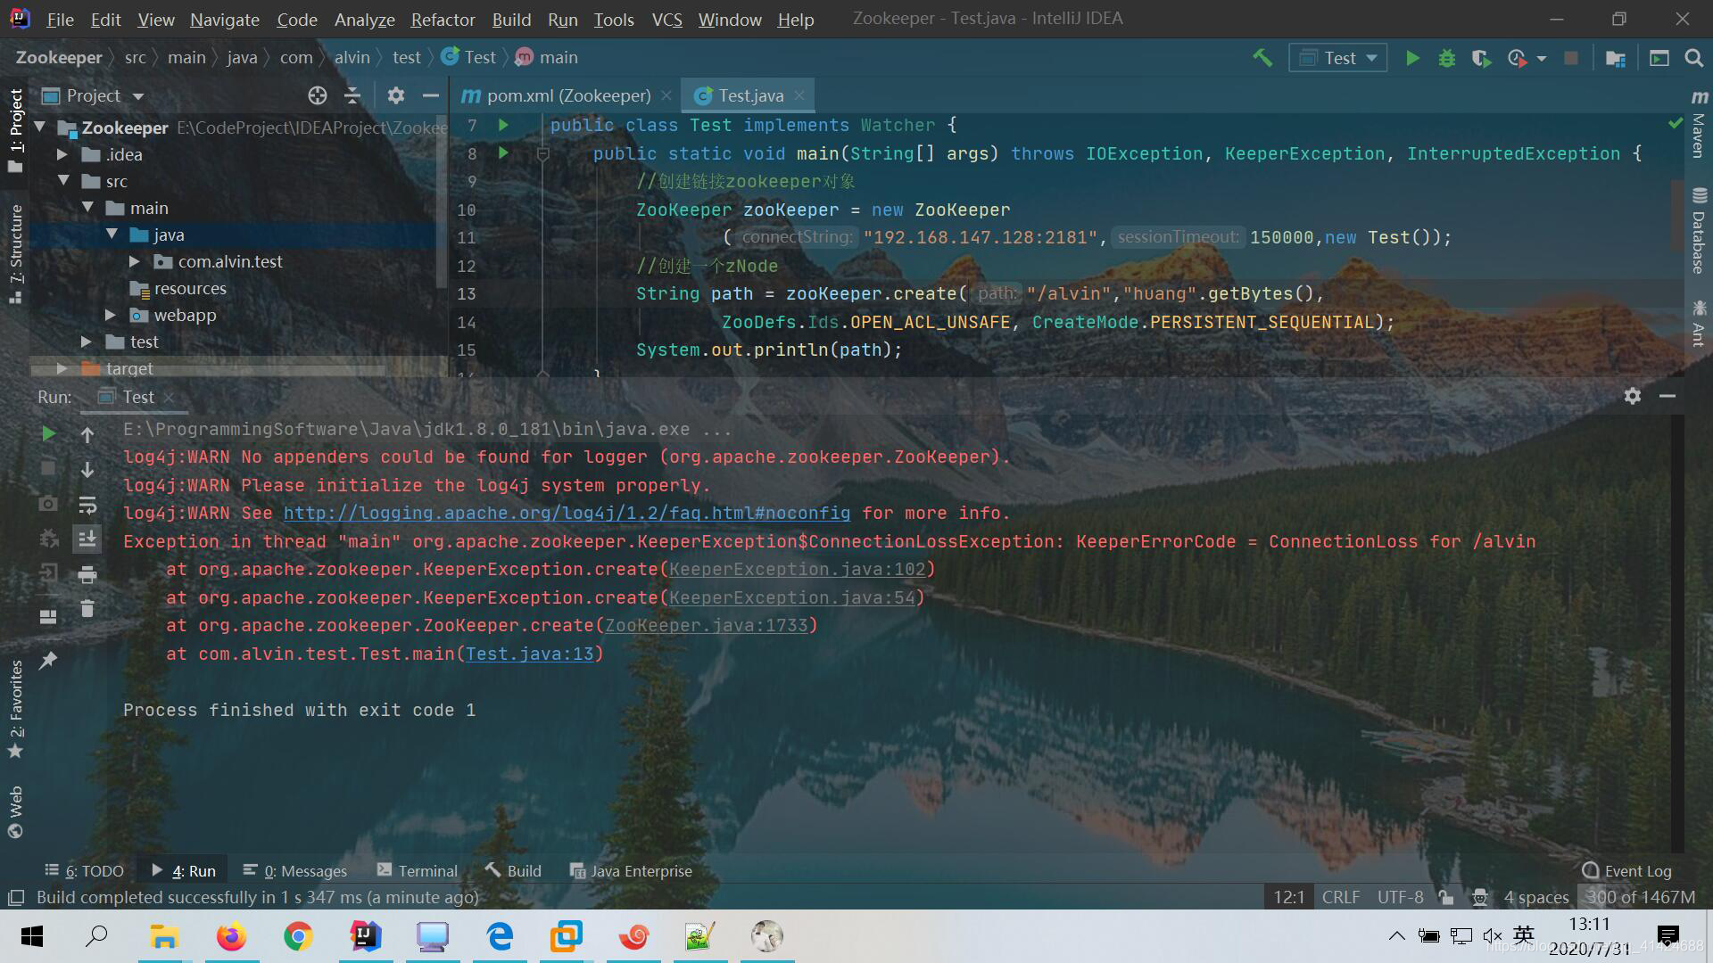The height and width of the screenshot is (963, 1713).
Task: Click the memory indicator 300 of 1467M
Action: coord(1641,897)
